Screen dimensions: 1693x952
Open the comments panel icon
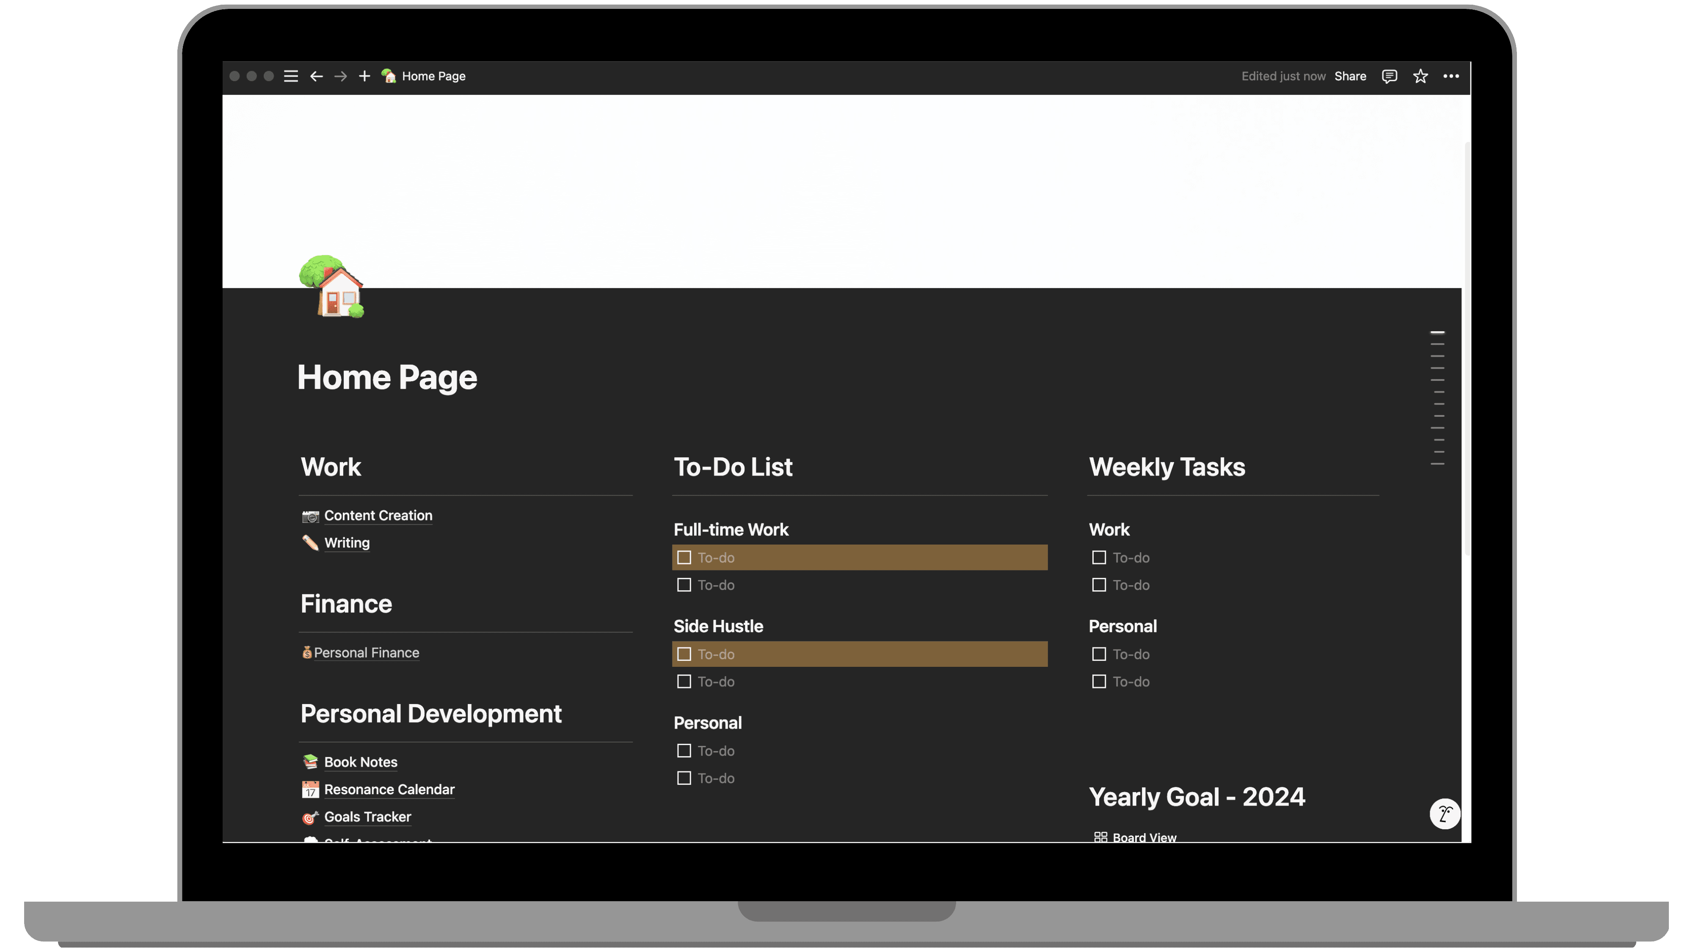(x=1390, y=76)
